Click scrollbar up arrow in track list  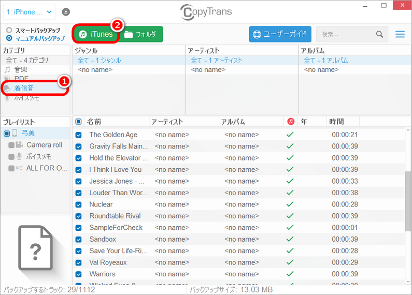point(408,130)
